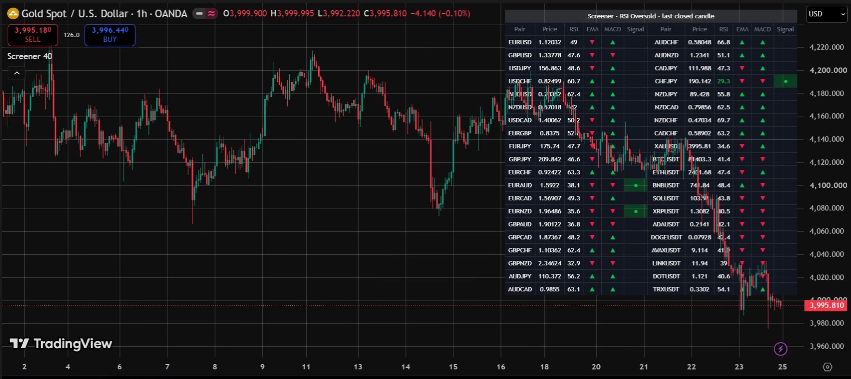Click the 126.0 spread value

point(71,35)
